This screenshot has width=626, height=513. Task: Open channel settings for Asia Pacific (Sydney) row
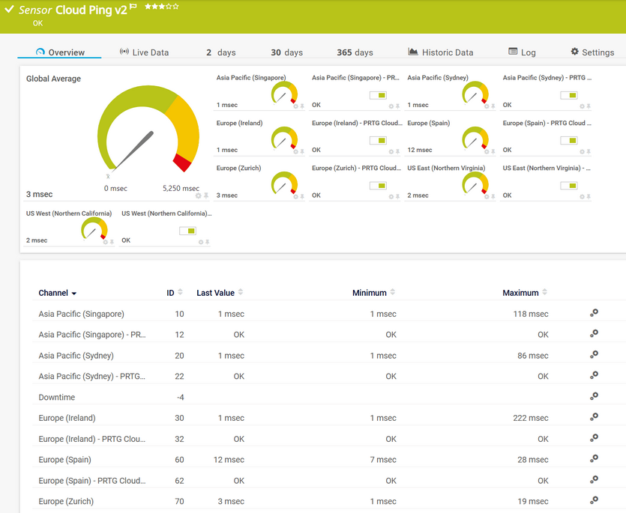[594, 354]
